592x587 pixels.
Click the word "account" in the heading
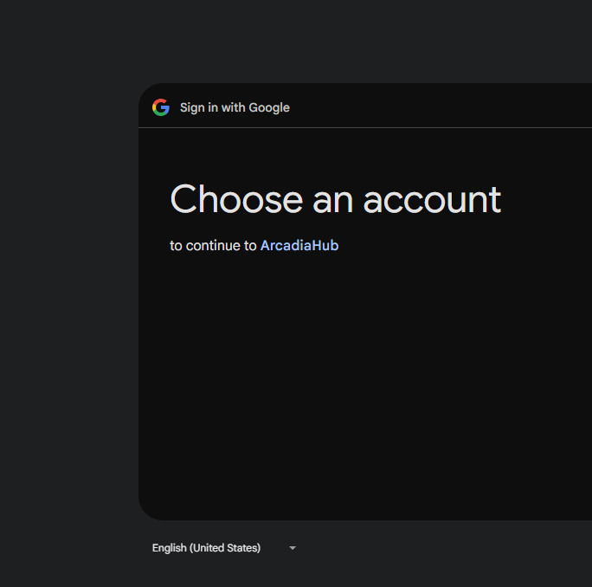(432, 199)
